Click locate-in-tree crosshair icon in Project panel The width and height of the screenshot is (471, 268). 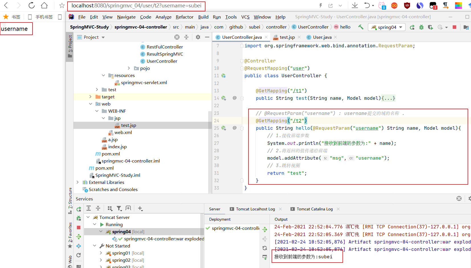click(177, 37)
